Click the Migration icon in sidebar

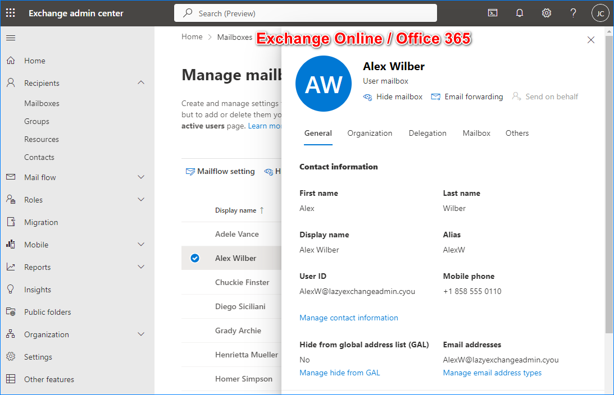11,222
